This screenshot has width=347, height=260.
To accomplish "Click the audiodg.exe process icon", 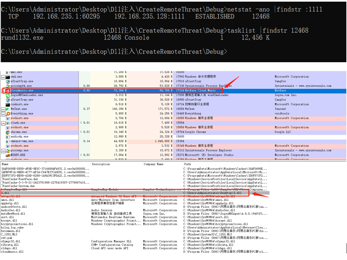I will (x=8, y=137).
